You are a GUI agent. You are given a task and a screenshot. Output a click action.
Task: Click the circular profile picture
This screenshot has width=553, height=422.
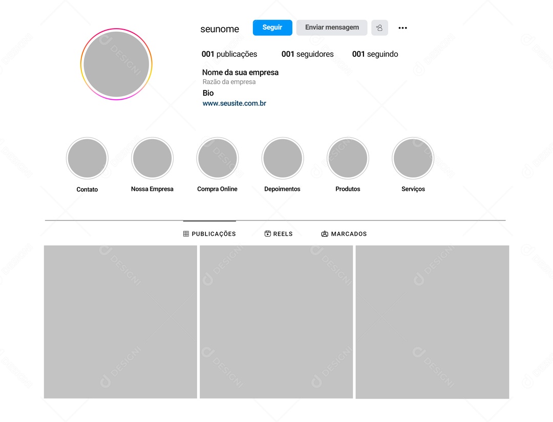[x=116, y=63]
